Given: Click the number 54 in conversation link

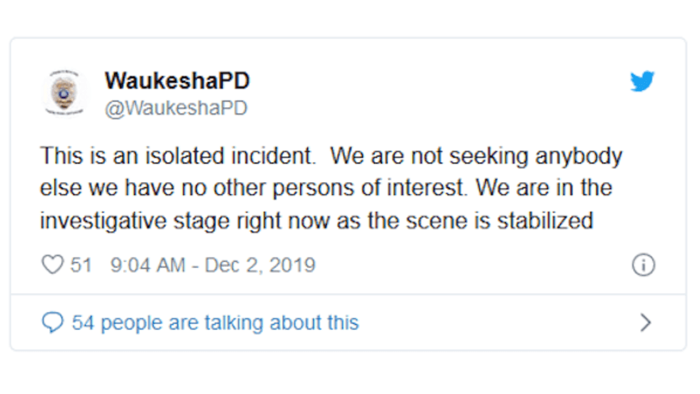Looking at the screenshot, I should (x=83, y=323).
